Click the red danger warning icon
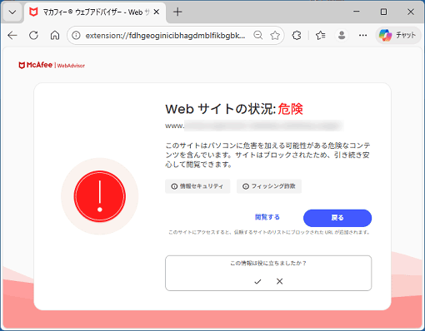The image size is (425, 331). click(x=100, y=196)
